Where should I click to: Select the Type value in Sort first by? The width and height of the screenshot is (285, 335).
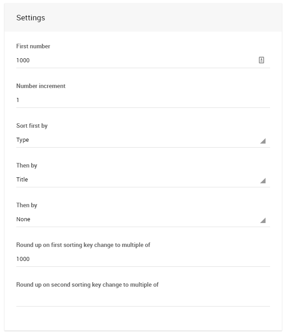[23, 140]
